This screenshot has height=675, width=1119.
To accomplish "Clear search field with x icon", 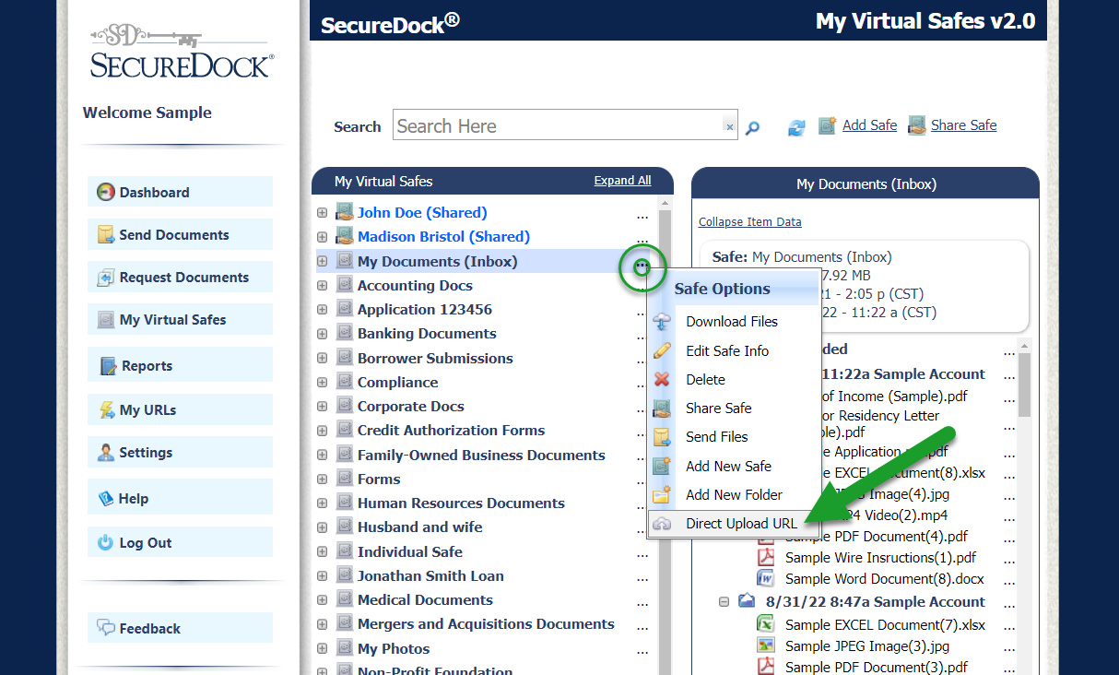I will [x=730, y=127].
